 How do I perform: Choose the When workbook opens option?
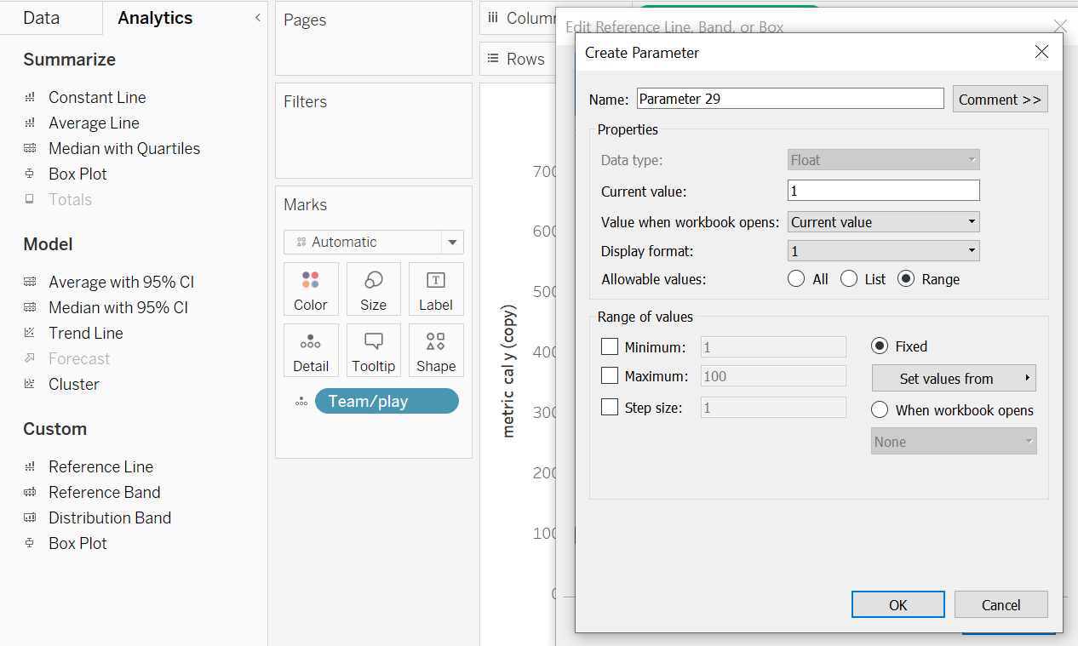(880, 410)
